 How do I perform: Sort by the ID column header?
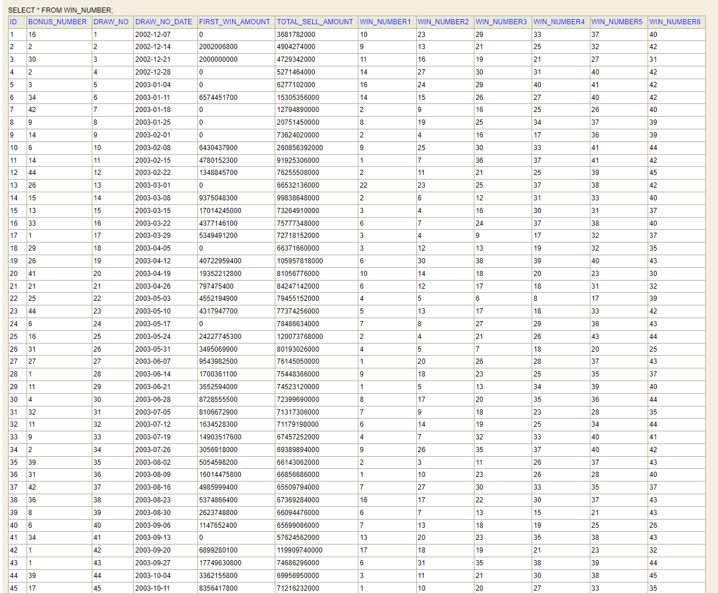(x=14, y=22)
